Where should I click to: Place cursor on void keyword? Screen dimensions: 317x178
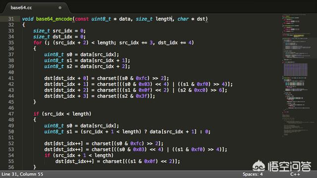[x=28, y=19]
